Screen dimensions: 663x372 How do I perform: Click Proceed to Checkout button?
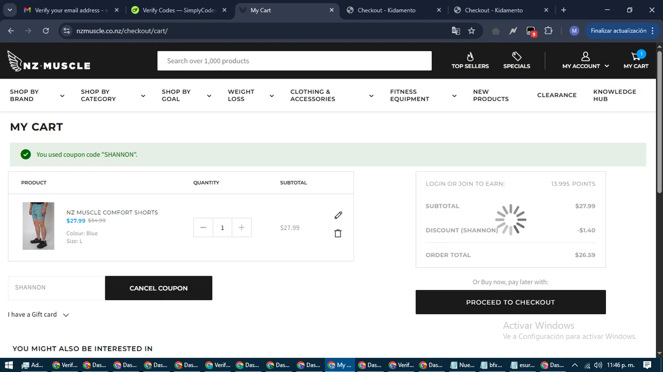511,302
